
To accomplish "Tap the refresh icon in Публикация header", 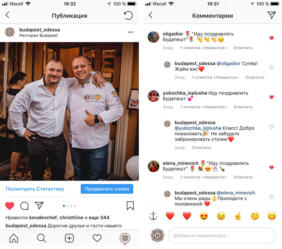I will point(128,15).
